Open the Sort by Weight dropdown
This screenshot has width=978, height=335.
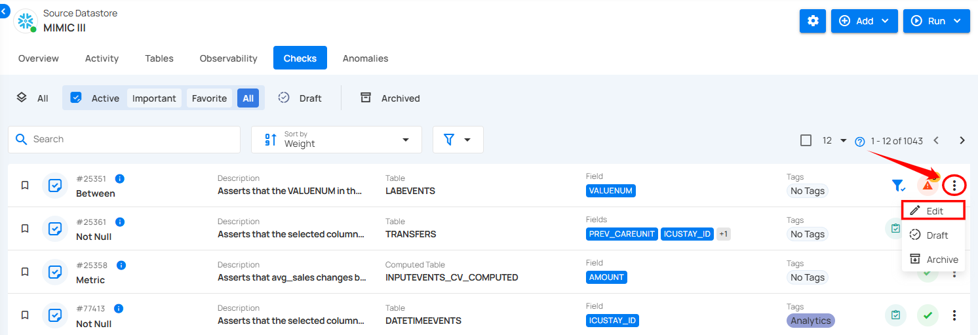336,140
